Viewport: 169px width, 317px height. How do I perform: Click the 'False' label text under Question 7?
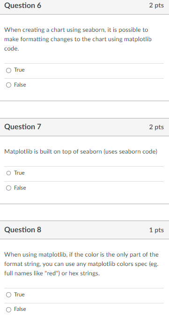(x=20, y=188)
